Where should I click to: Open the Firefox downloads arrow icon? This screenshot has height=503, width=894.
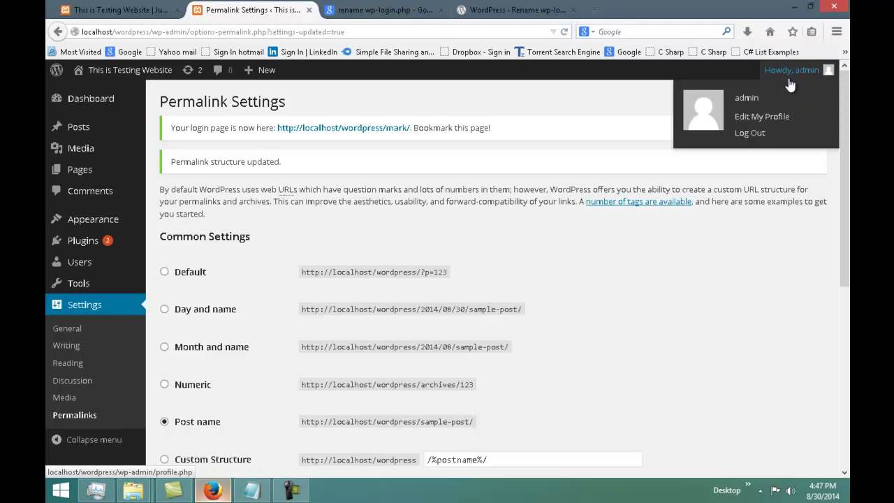coord(747,31)
